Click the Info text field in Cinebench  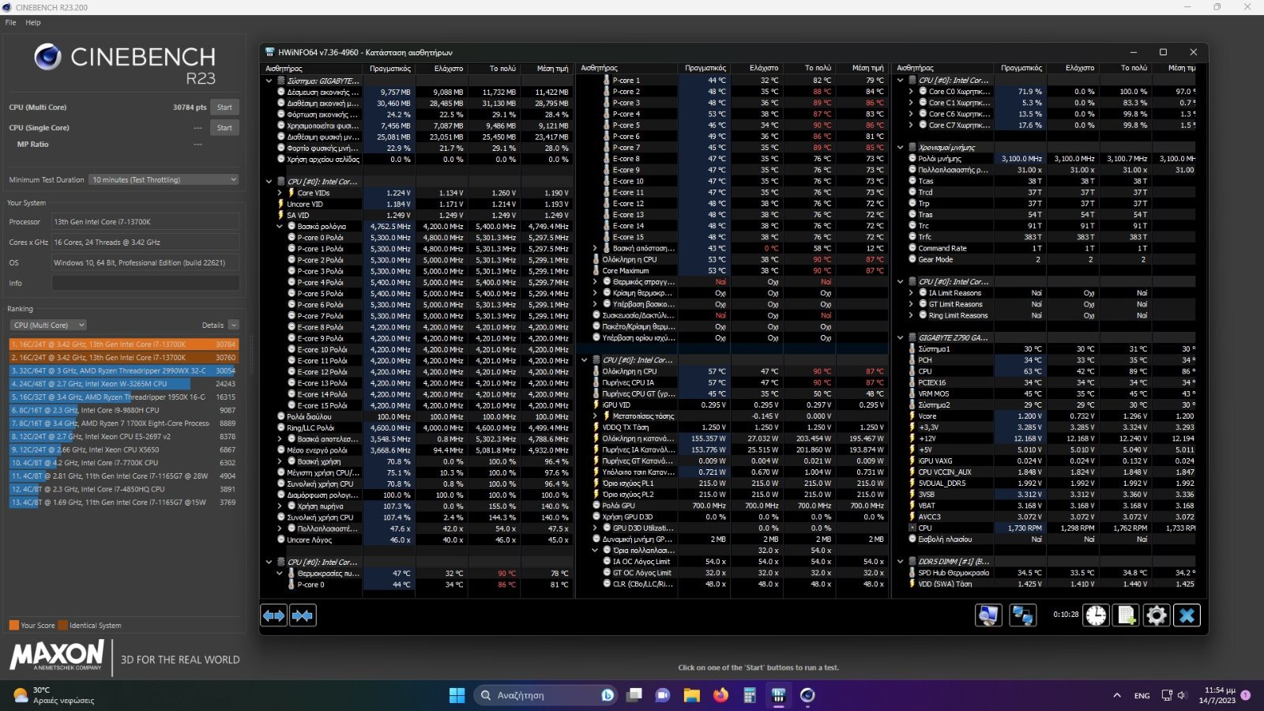click(x=145, y=283)
